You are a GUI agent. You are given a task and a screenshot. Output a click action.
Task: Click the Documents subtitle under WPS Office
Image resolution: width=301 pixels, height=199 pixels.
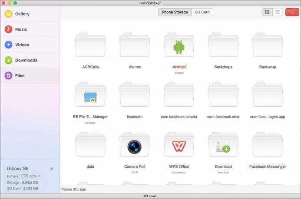point(179,173)
